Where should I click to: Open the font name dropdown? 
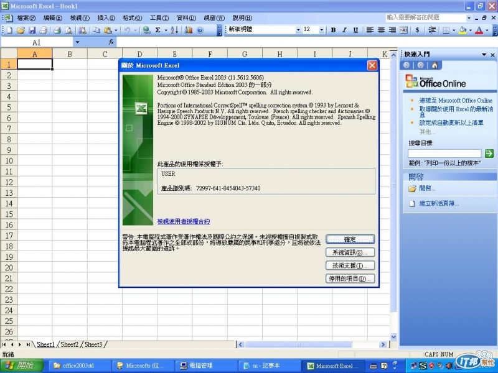pos(298,30)
